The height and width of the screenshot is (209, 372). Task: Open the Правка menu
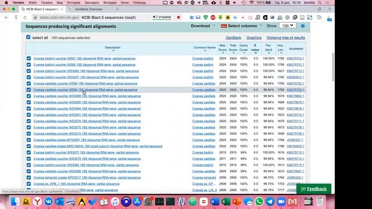46,2
